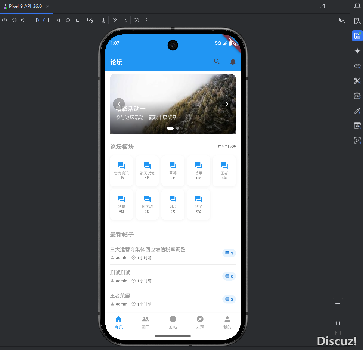The width and height of the screenshot is (363, 350).
Task: Start screen recording with video camera icon
Action: (x=124, y=20)
